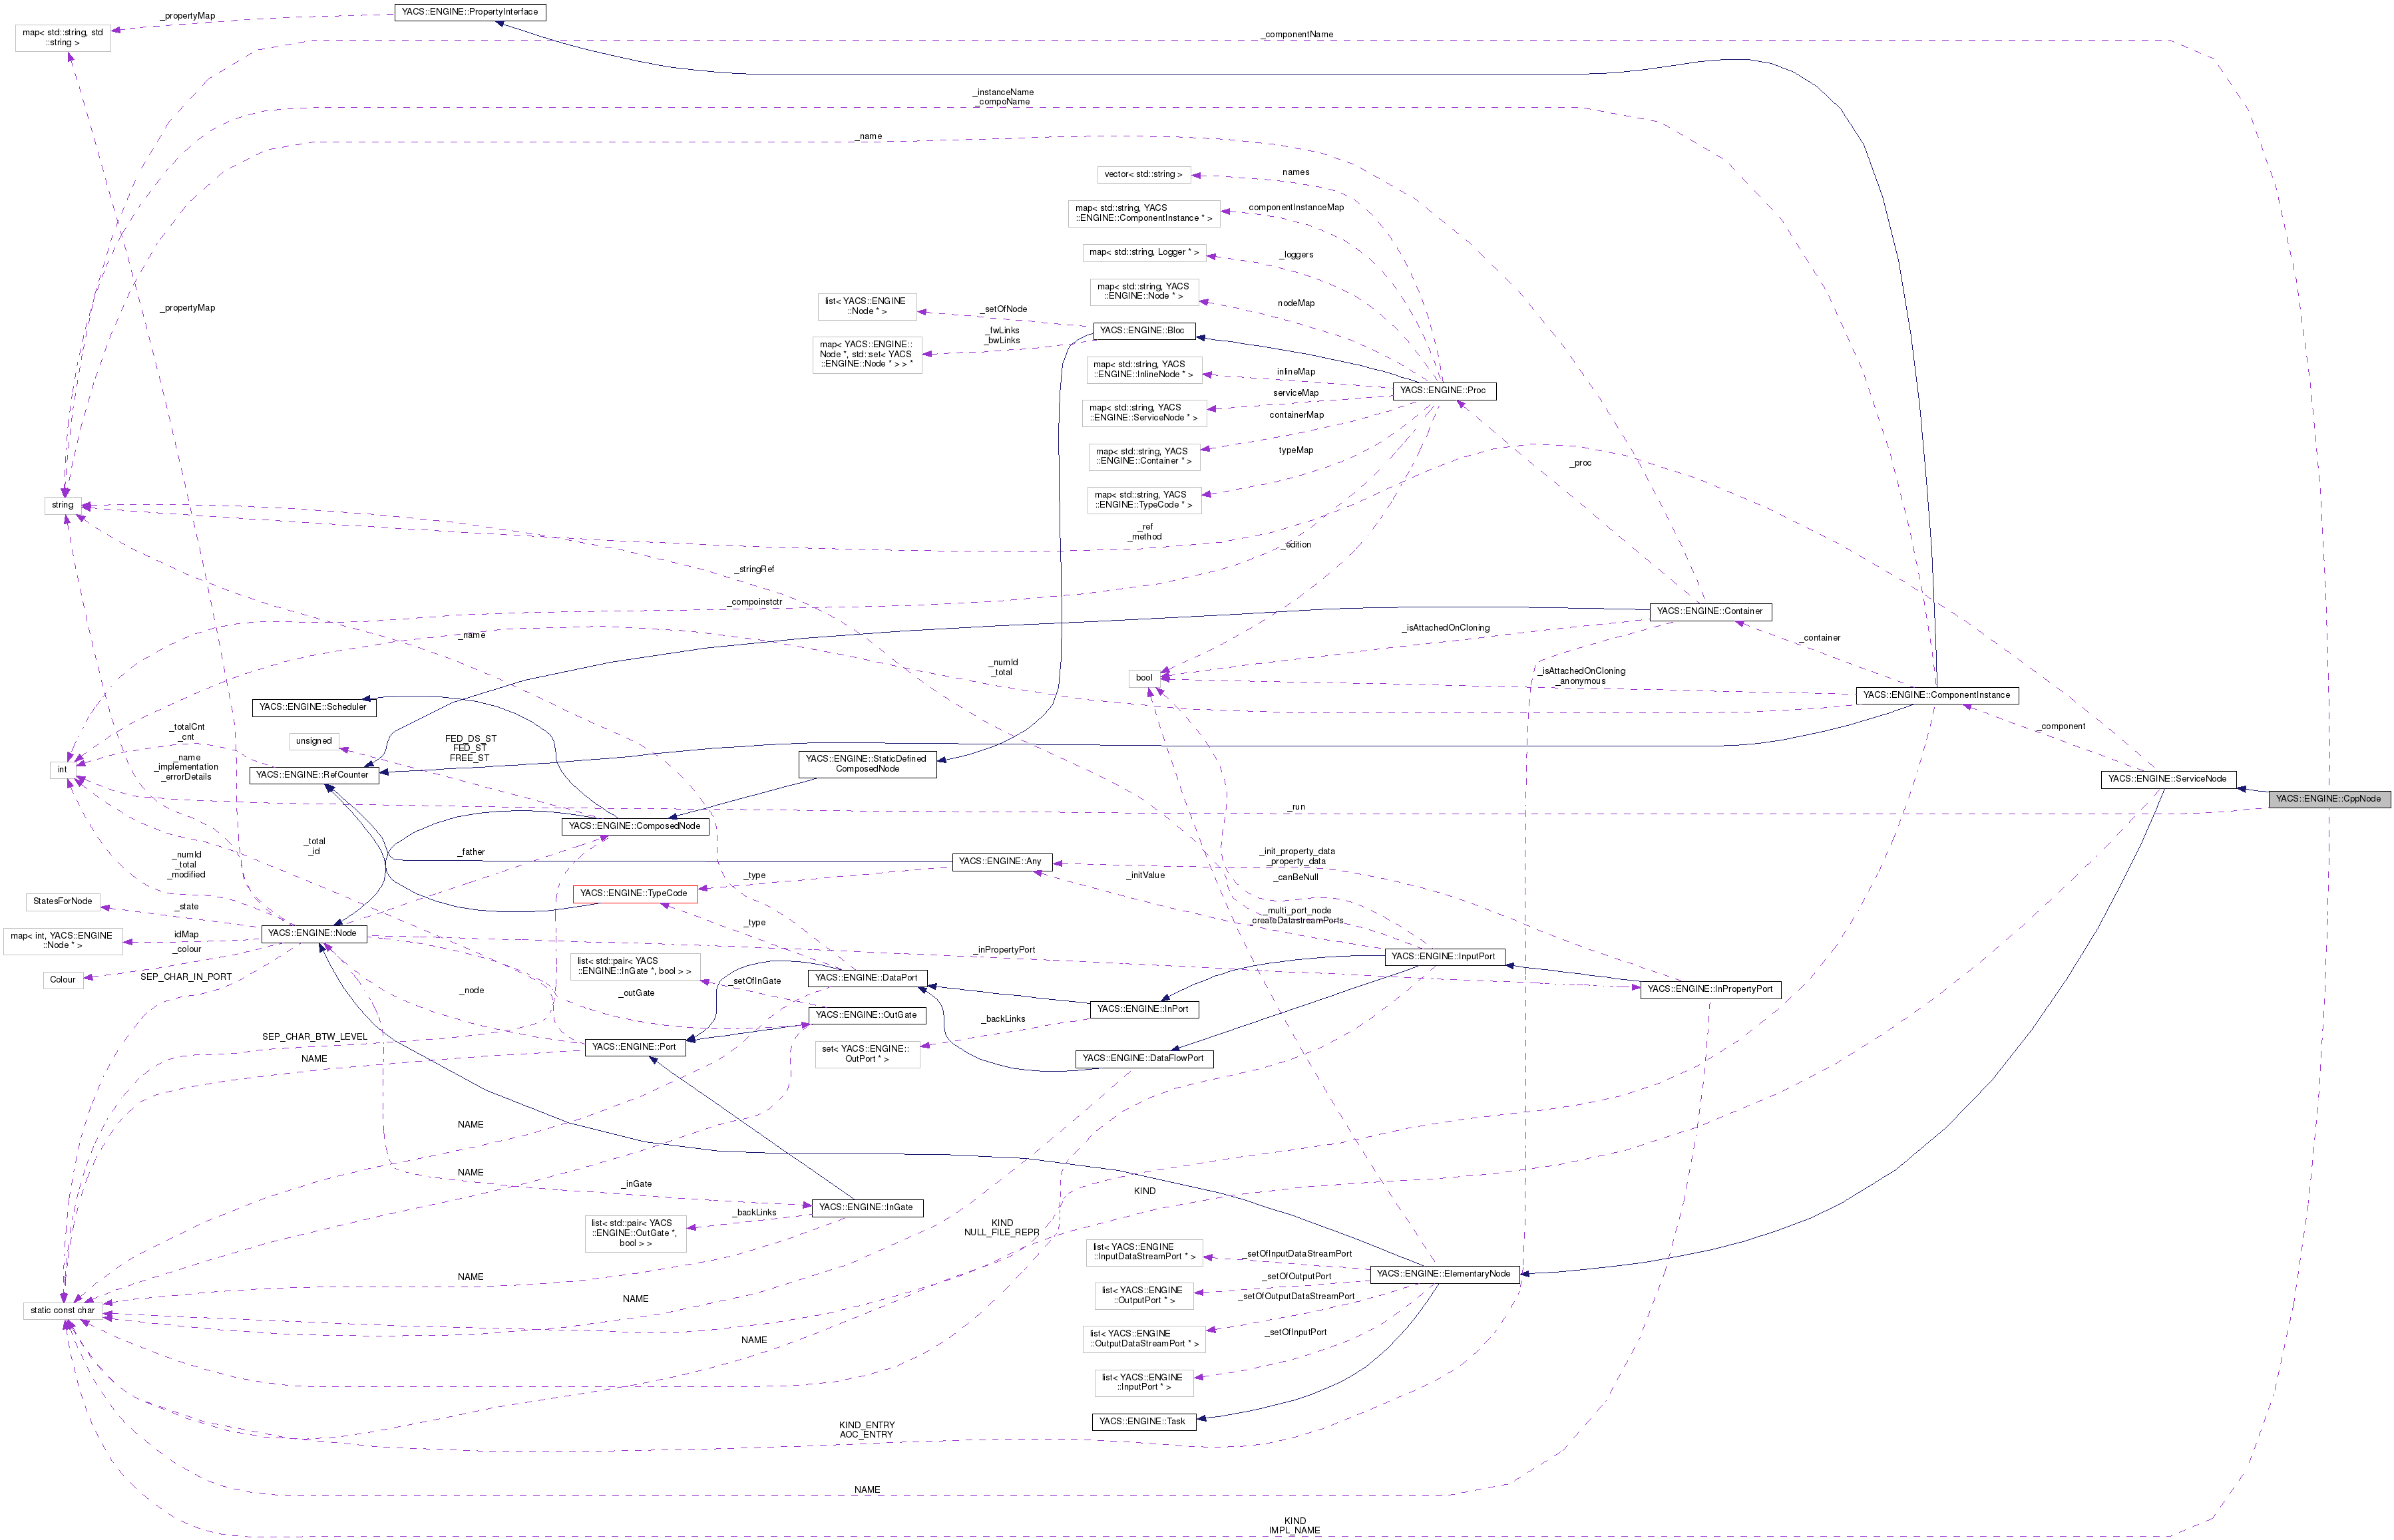2394x1540 pixels.
Task: Click the YACS::ENGINE::Task node
Action: click(x=1143, y=1420)
